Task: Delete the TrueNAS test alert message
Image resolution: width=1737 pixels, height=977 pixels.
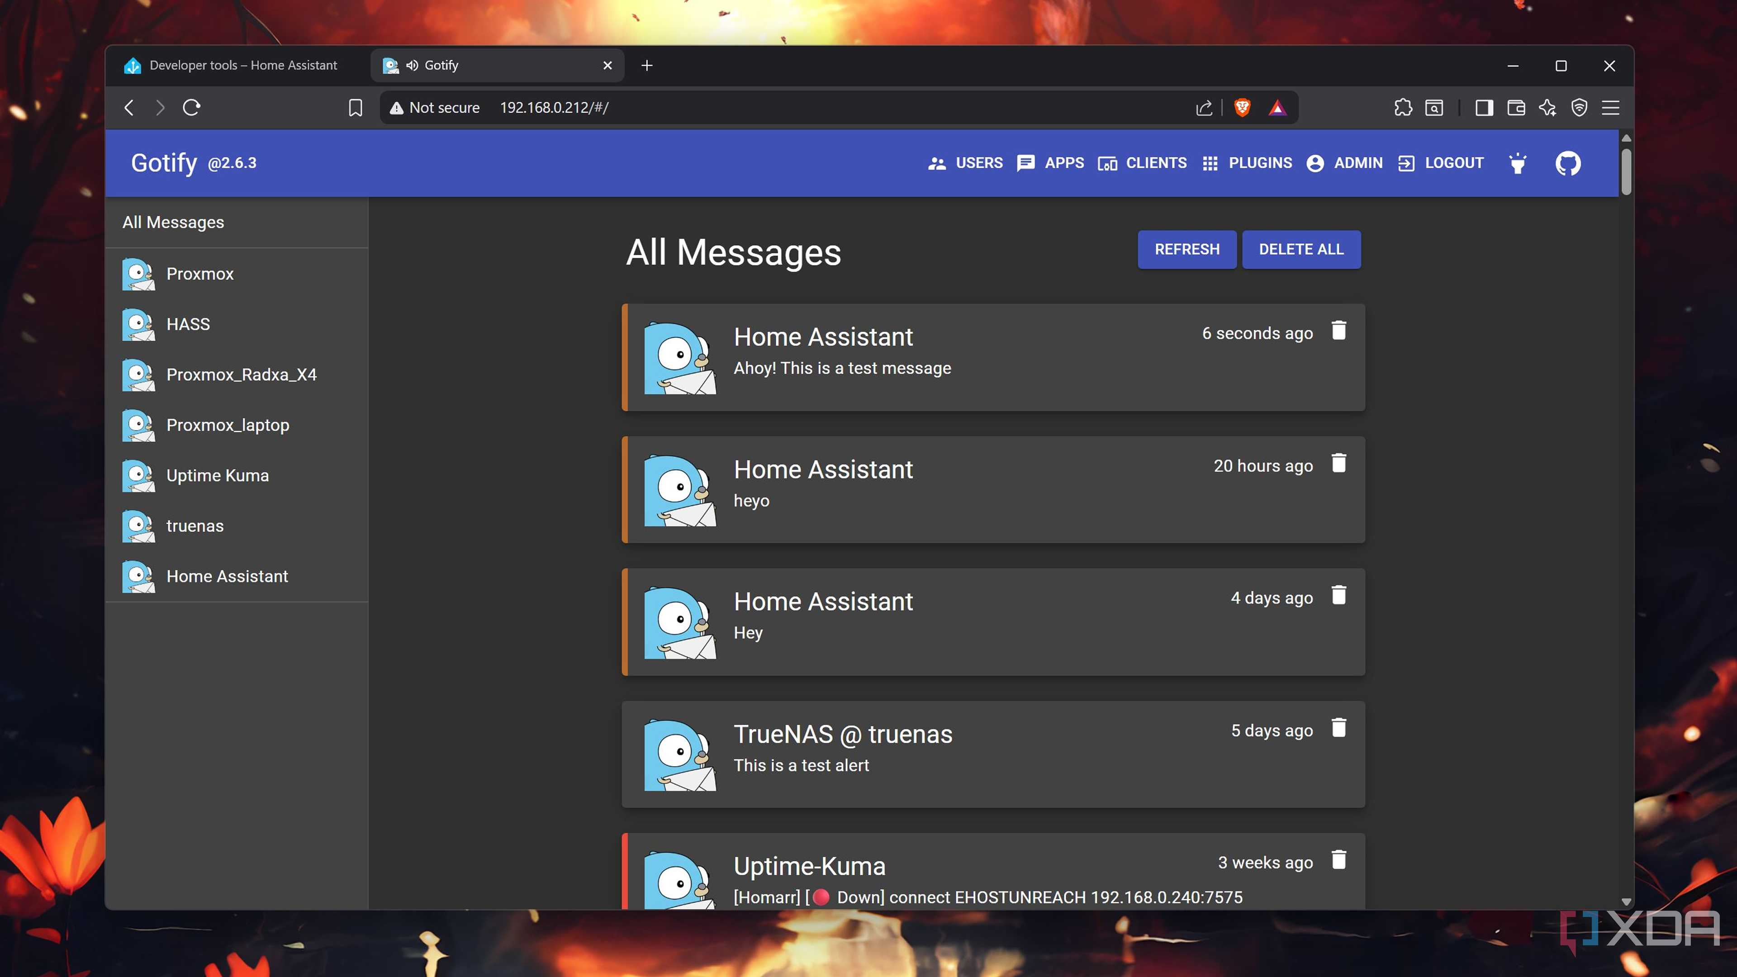Action: [x=1338, y=728]
